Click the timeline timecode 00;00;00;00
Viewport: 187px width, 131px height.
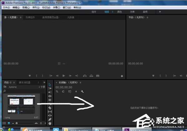click(64, 87)
